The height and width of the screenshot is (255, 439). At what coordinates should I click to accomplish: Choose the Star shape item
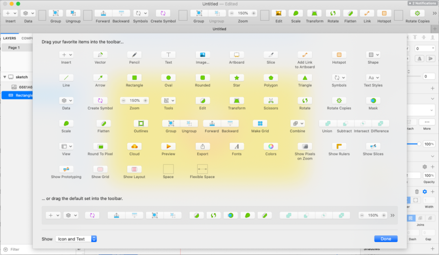click(x=237, y=78)
